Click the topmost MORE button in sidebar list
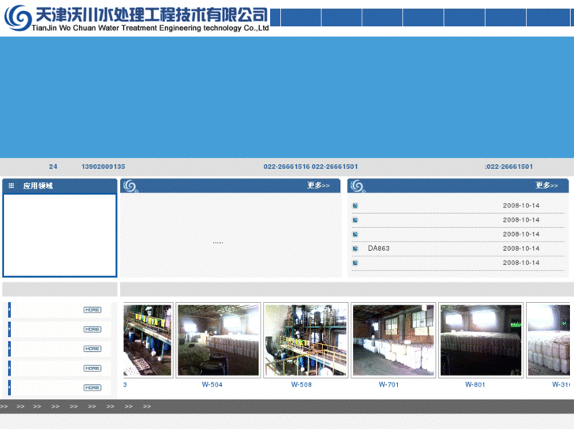 [92, 310]
